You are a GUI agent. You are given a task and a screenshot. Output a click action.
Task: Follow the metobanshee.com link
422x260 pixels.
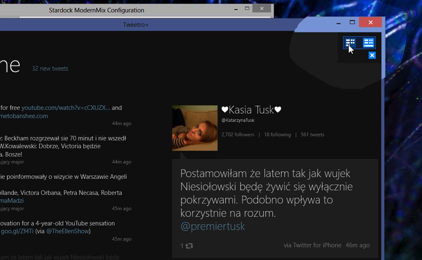(x=24, y=116)
